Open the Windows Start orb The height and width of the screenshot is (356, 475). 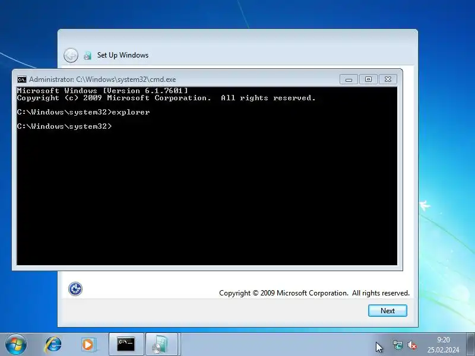pyautogui.click(x=15, y=345)
